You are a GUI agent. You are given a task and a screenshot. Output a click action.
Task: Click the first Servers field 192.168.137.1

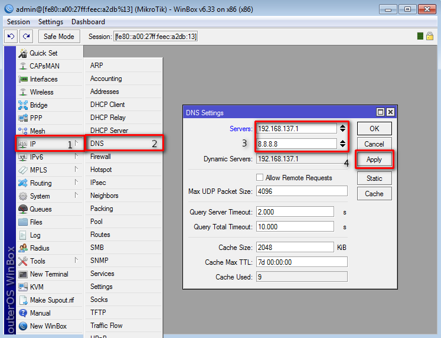(x=296, y=129)
